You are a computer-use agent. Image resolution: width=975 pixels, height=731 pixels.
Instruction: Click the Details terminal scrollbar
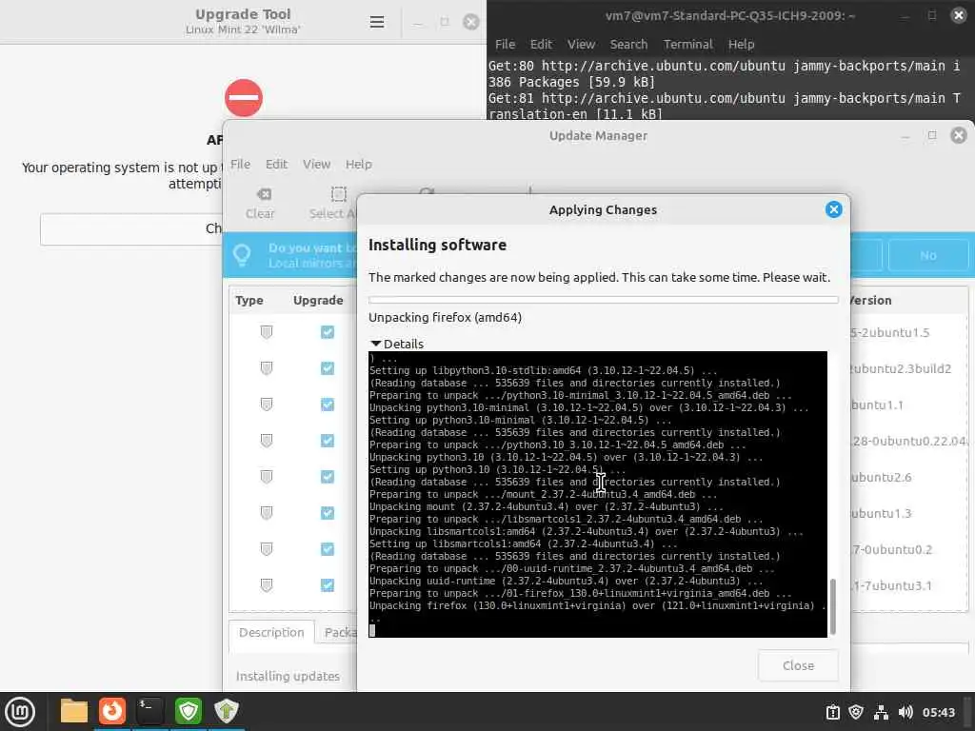pyautogui.click(x=832, y=606)
